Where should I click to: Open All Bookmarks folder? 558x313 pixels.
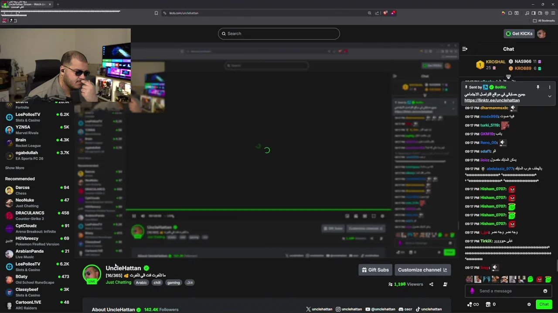coord(544,20)
